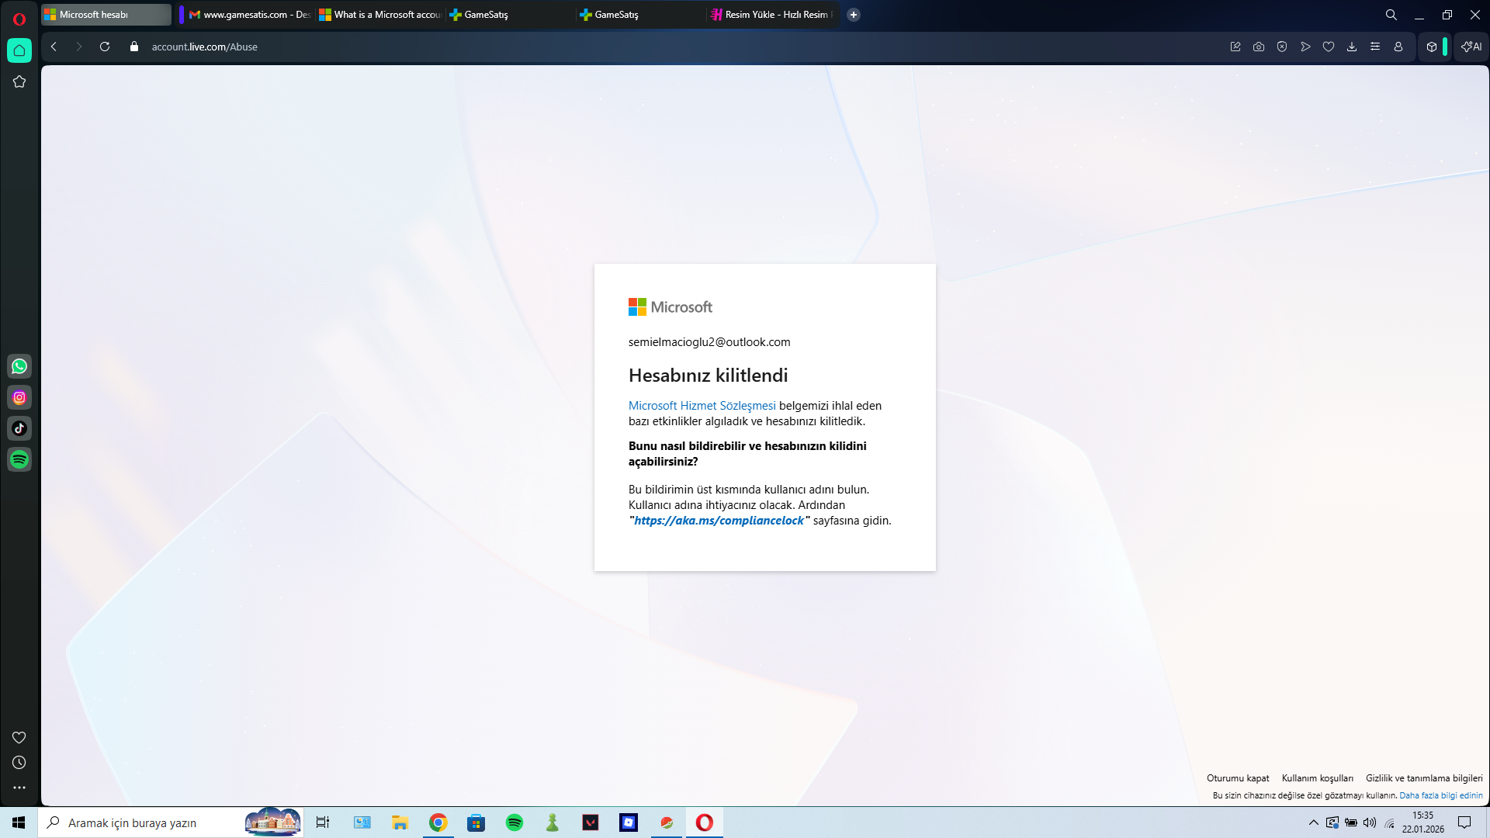Open the Windows notification center
Image resolution: width=1490 pixels, height=838 pixels.
click(1464, 822)
